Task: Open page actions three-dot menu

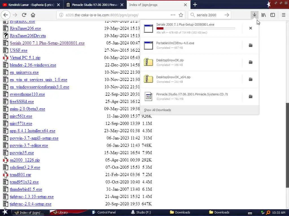Action: (173, 15)
